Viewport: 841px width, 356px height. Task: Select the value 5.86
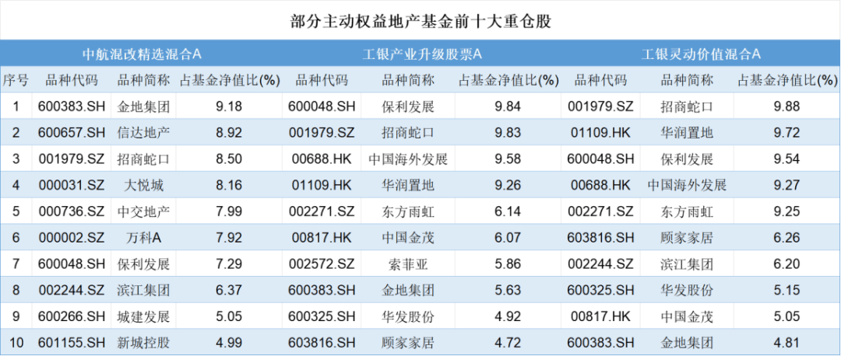(508, 264)
